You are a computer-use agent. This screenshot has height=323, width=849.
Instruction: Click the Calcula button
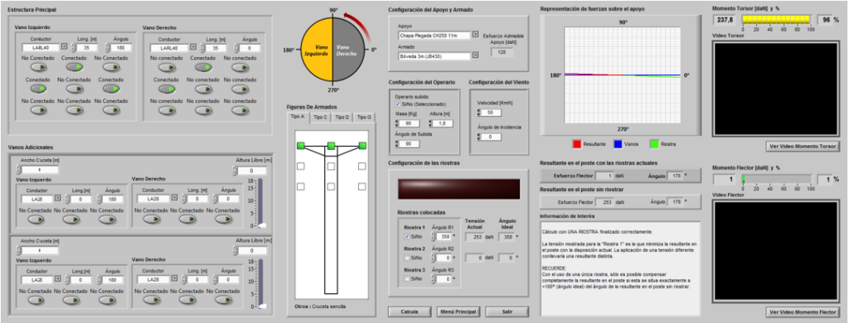(x=409, y=312)
